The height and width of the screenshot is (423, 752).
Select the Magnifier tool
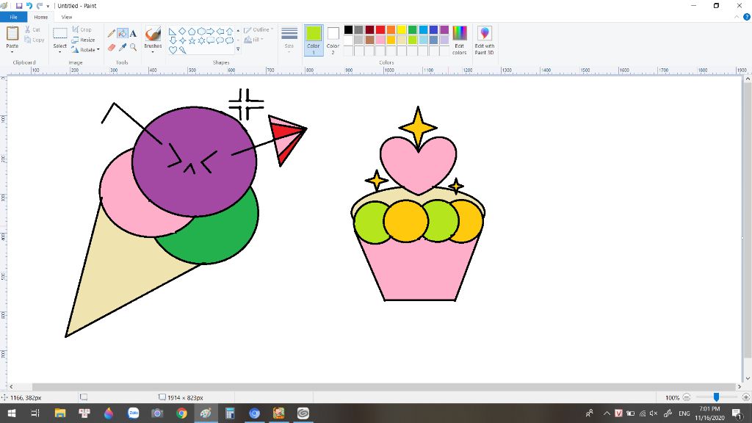134,47
